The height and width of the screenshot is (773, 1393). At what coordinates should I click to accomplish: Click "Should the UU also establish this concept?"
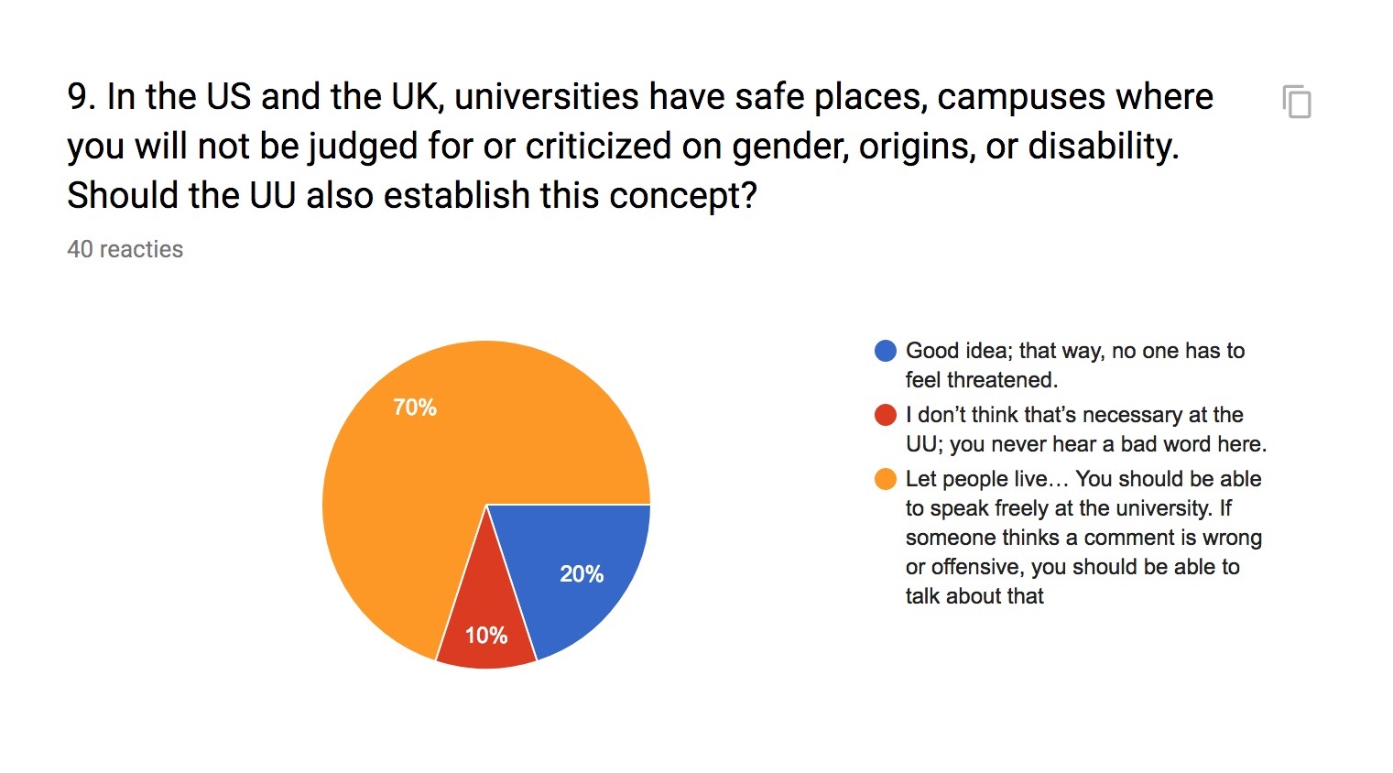click(412, 196)
